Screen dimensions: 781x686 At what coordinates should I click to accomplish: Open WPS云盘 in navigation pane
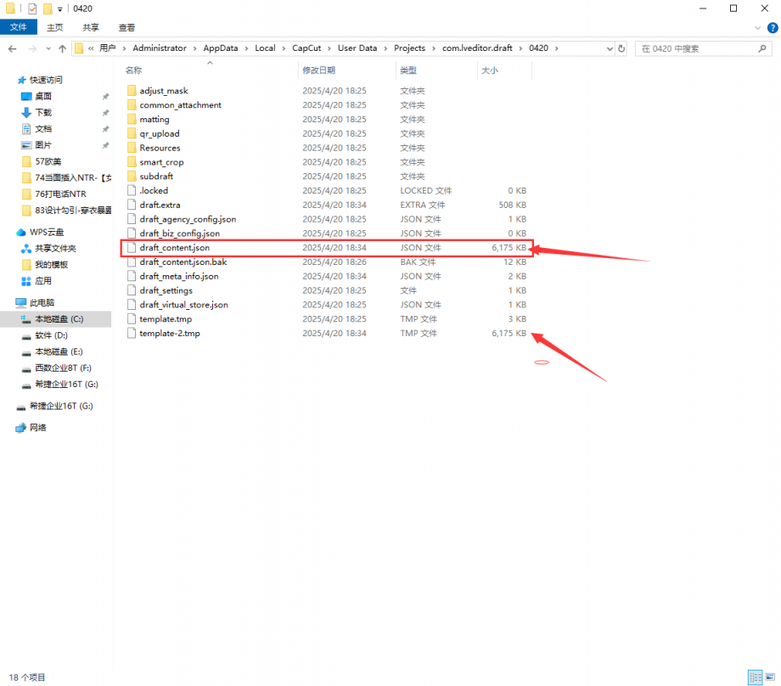pos(47,232)
